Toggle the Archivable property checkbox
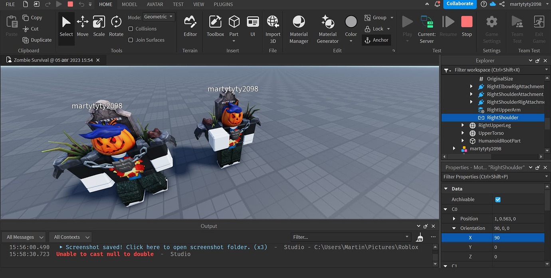This screenshot has height=278, width=551. pyautogui.click(x=497, y=199)
